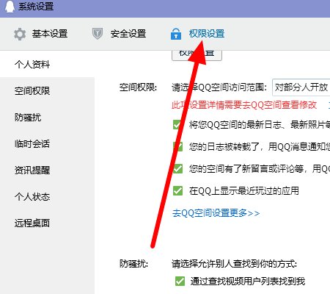Viewport: 330px width, 294px height.
Task: Toggle 您的空间有了新留言或评论 checkbox
Action: [177, 168]
